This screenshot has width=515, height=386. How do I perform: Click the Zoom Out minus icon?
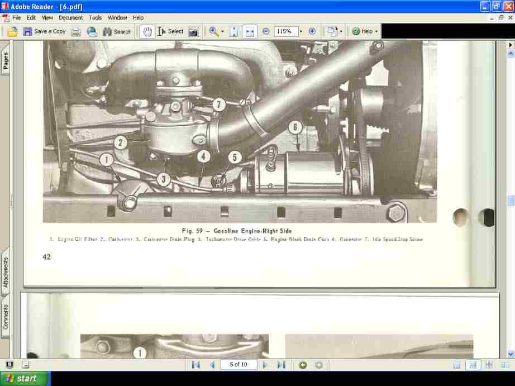[x=266, y=31]
